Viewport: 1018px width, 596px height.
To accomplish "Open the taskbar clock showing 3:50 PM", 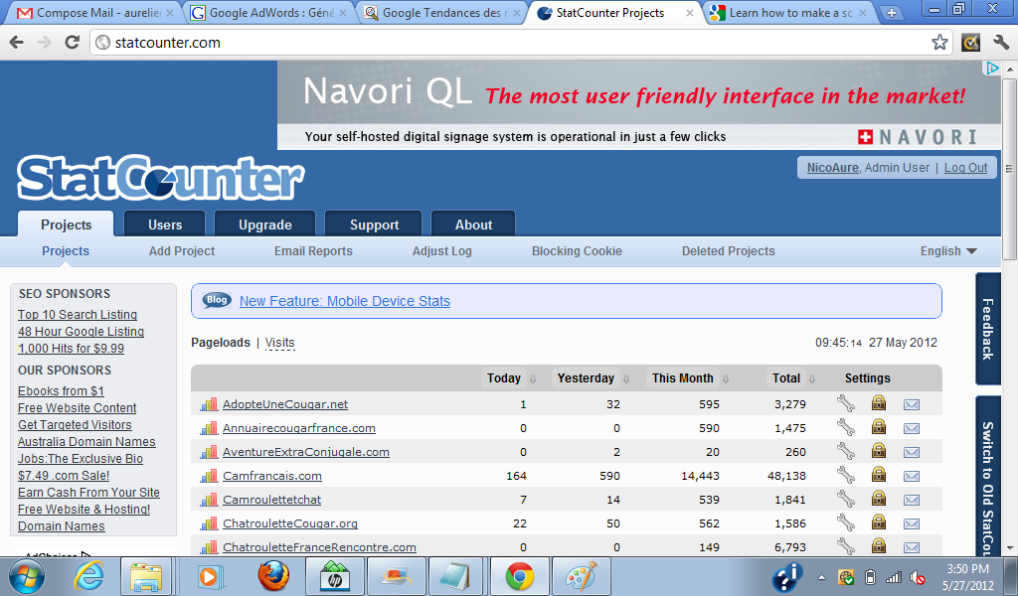I will point(968,576).
